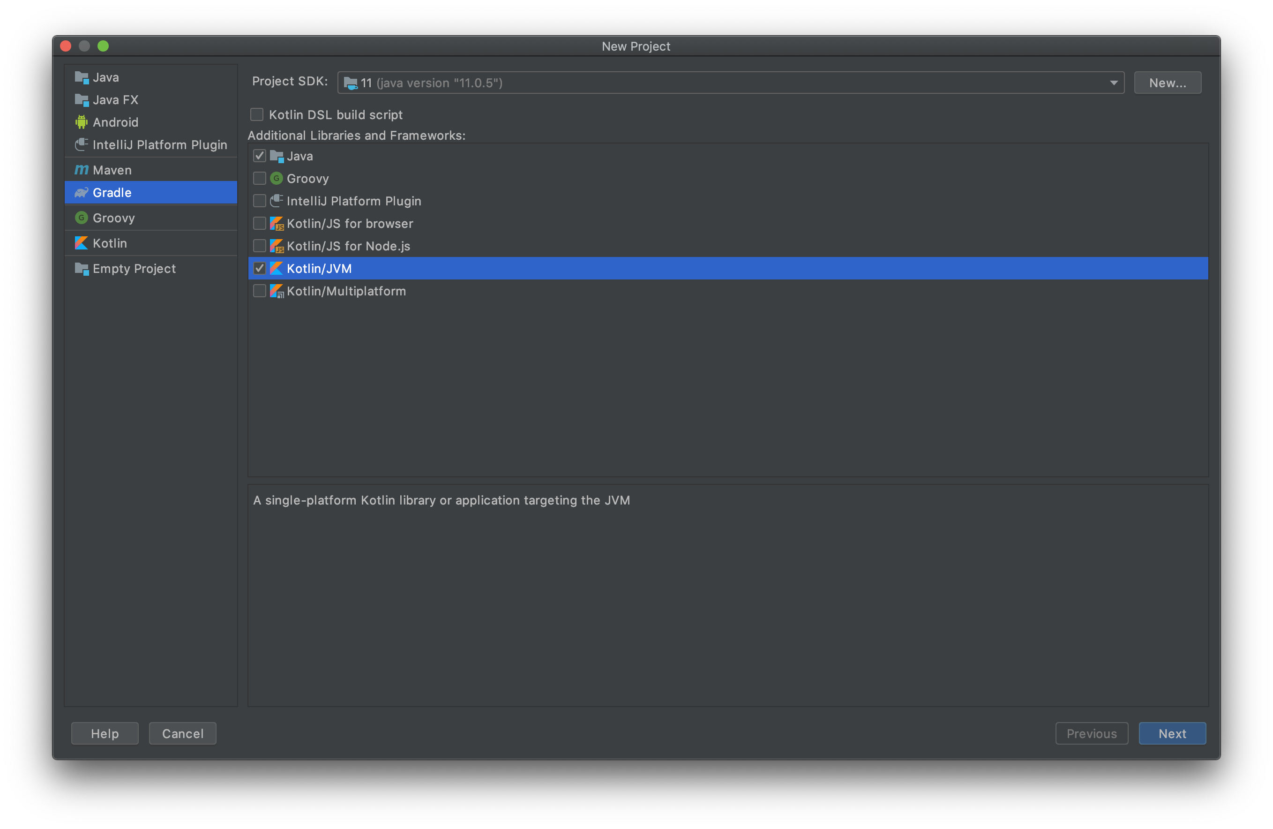Select Java FX project type
The height and width of the screenshot is (829, 1273).
(115, 100)
